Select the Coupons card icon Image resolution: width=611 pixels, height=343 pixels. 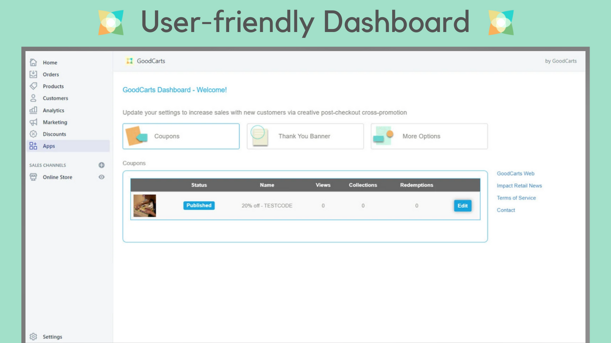coord(137,136)
